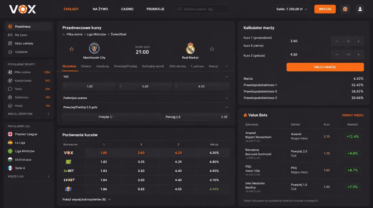Click the Manchester City club crest
This screenshot has height=208, width=373.
[94, 48]
